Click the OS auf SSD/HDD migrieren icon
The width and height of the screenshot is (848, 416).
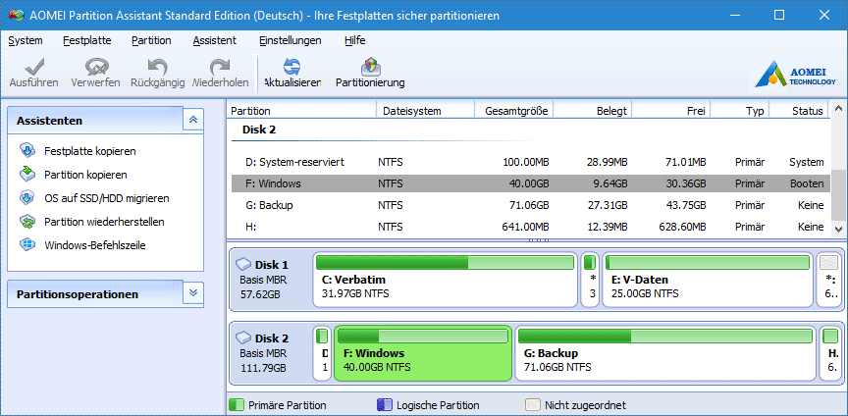pos(27,198)
